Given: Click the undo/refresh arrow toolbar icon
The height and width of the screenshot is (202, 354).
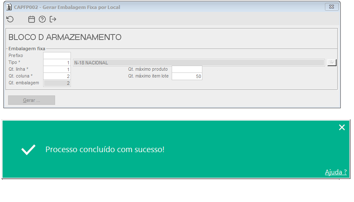Looking at the screenshot, I should point(10,19).
